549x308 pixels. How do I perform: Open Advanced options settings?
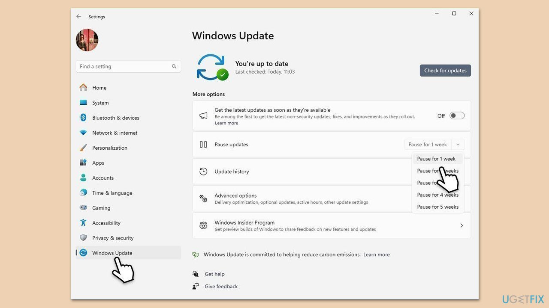332,198
